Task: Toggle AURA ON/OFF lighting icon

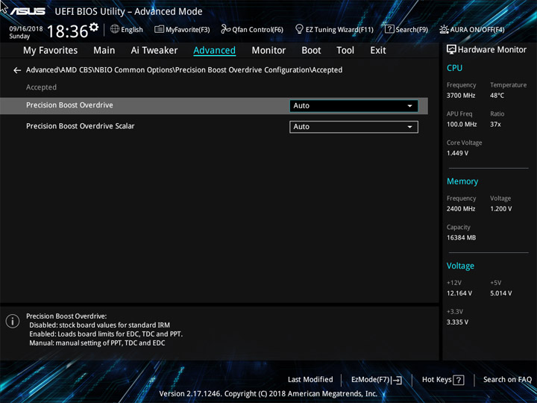Action: [444, 29]
